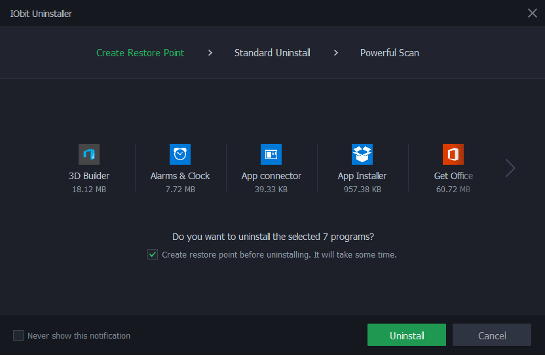Click the green Uninstall button
This screenshot has height=355, width=545.
click(407, 335)
